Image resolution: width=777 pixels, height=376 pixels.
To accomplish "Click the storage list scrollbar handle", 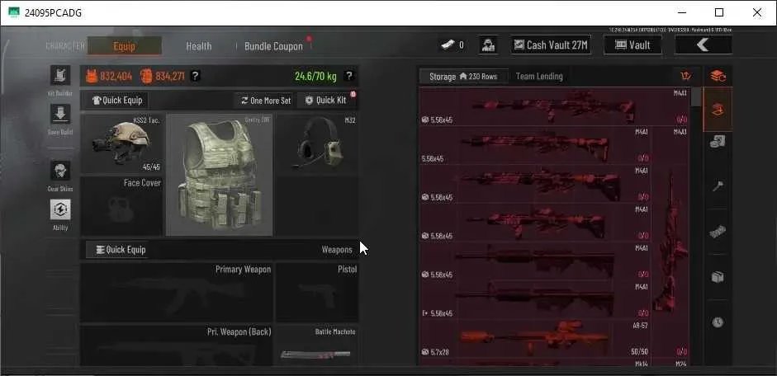I will (696, 97).
